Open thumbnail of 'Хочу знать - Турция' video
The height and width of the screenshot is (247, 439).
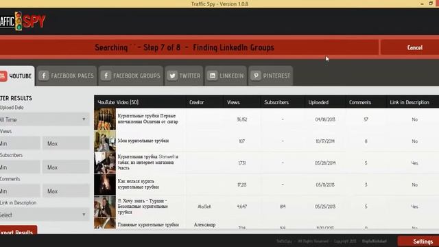click(x=105, y=207)
